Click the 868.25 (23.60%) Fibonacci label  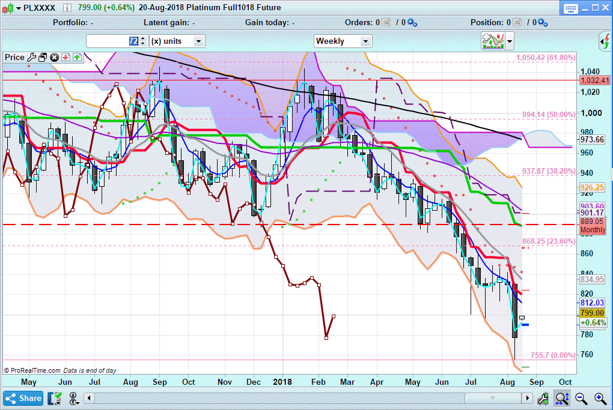[x=549, y=241]
